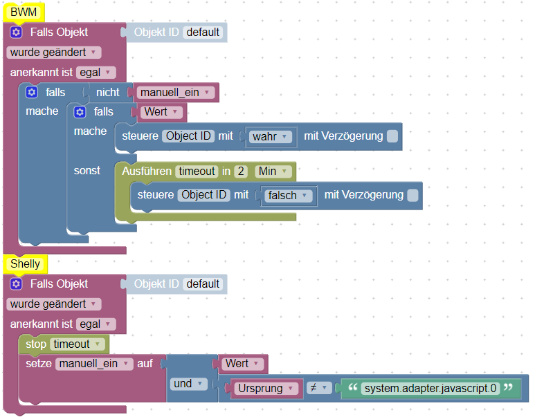Open 'falsch' boolean dropdown
This screenshot has height=417, width=535.
pyautogui.click(x=289, y=196)
